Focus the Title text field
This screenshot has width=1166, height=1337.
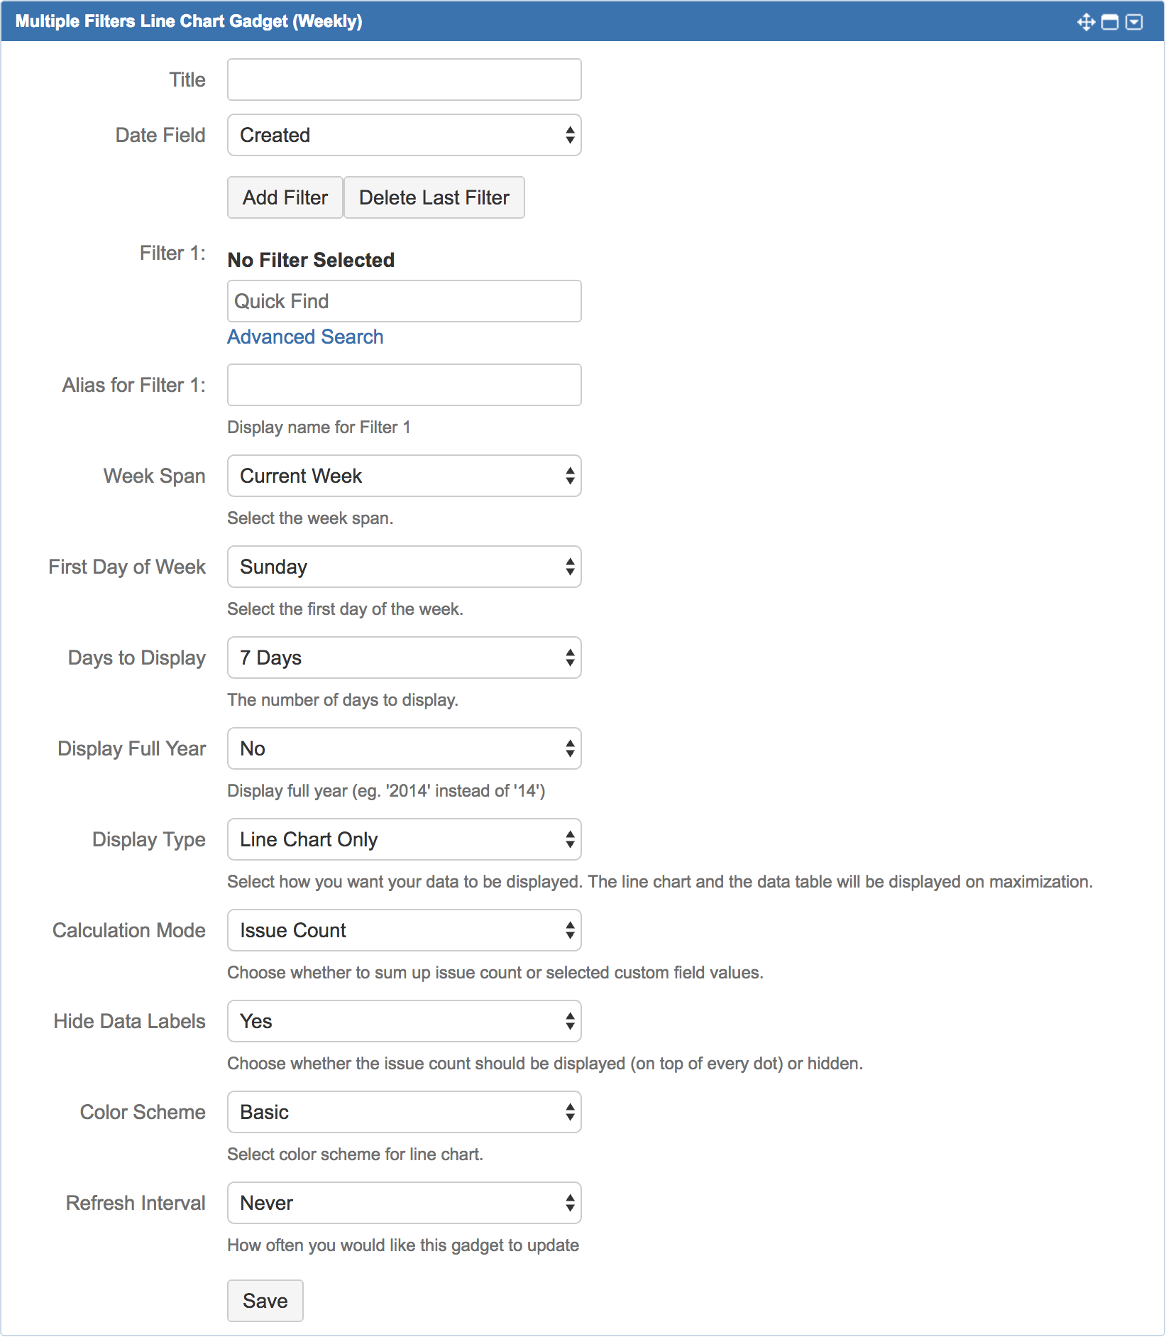pyautogui.click(x=404, y=80)
